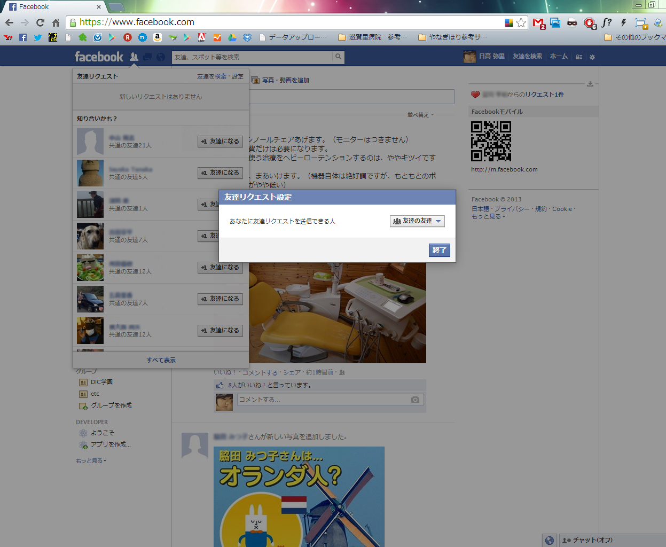Click the プライバシー footer link
Viewport: 666px width, 547px height.
[x=512, y=209]
